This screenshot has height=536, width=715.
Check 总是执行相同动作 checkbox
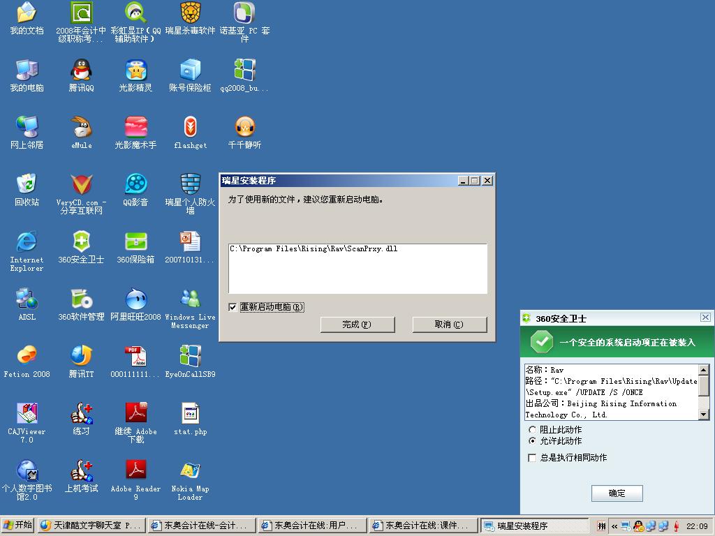531,458
